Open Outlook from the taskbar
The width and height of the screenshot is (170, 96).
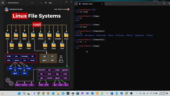92,93
